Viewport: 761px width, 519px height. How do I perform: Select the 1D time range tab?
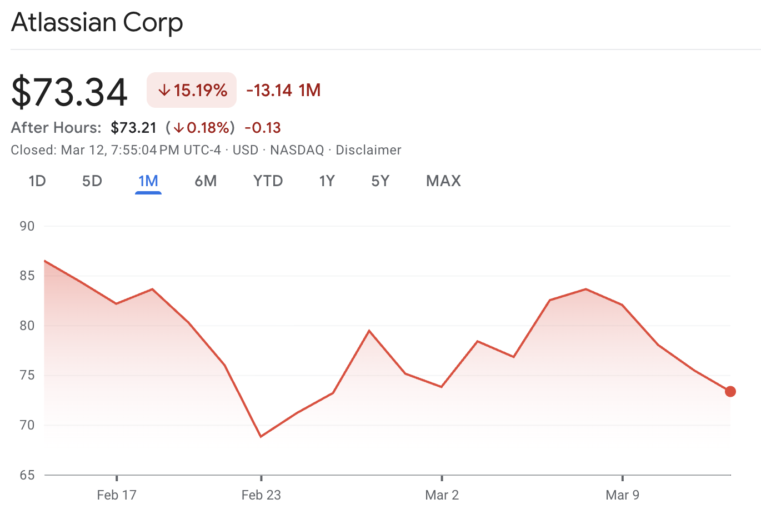coord(37,181)
